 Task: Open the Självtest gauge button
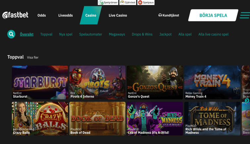128,2
